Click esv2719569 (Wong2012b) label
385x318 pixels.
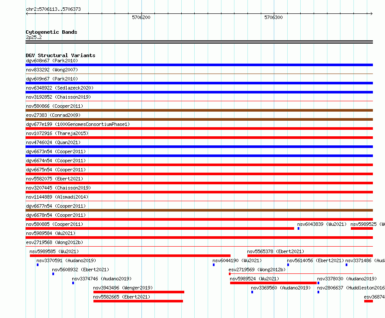pos(257,270)
